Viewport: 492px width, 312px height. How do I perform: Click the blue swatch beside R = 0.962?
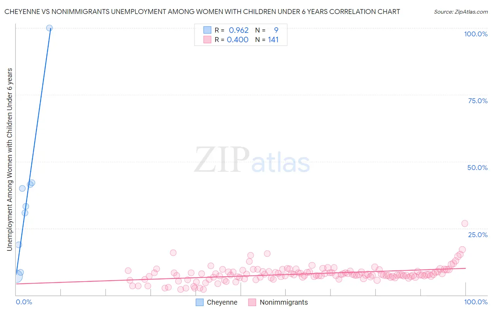tap(207, 30)
